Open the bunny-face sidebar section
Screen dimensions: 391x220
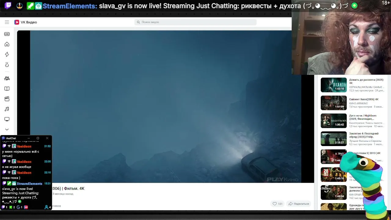7,65
